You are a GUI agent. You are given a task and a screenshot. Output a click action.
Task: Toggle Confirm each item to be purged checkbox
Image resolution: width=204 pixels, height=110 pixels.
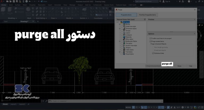pos(151,38)
